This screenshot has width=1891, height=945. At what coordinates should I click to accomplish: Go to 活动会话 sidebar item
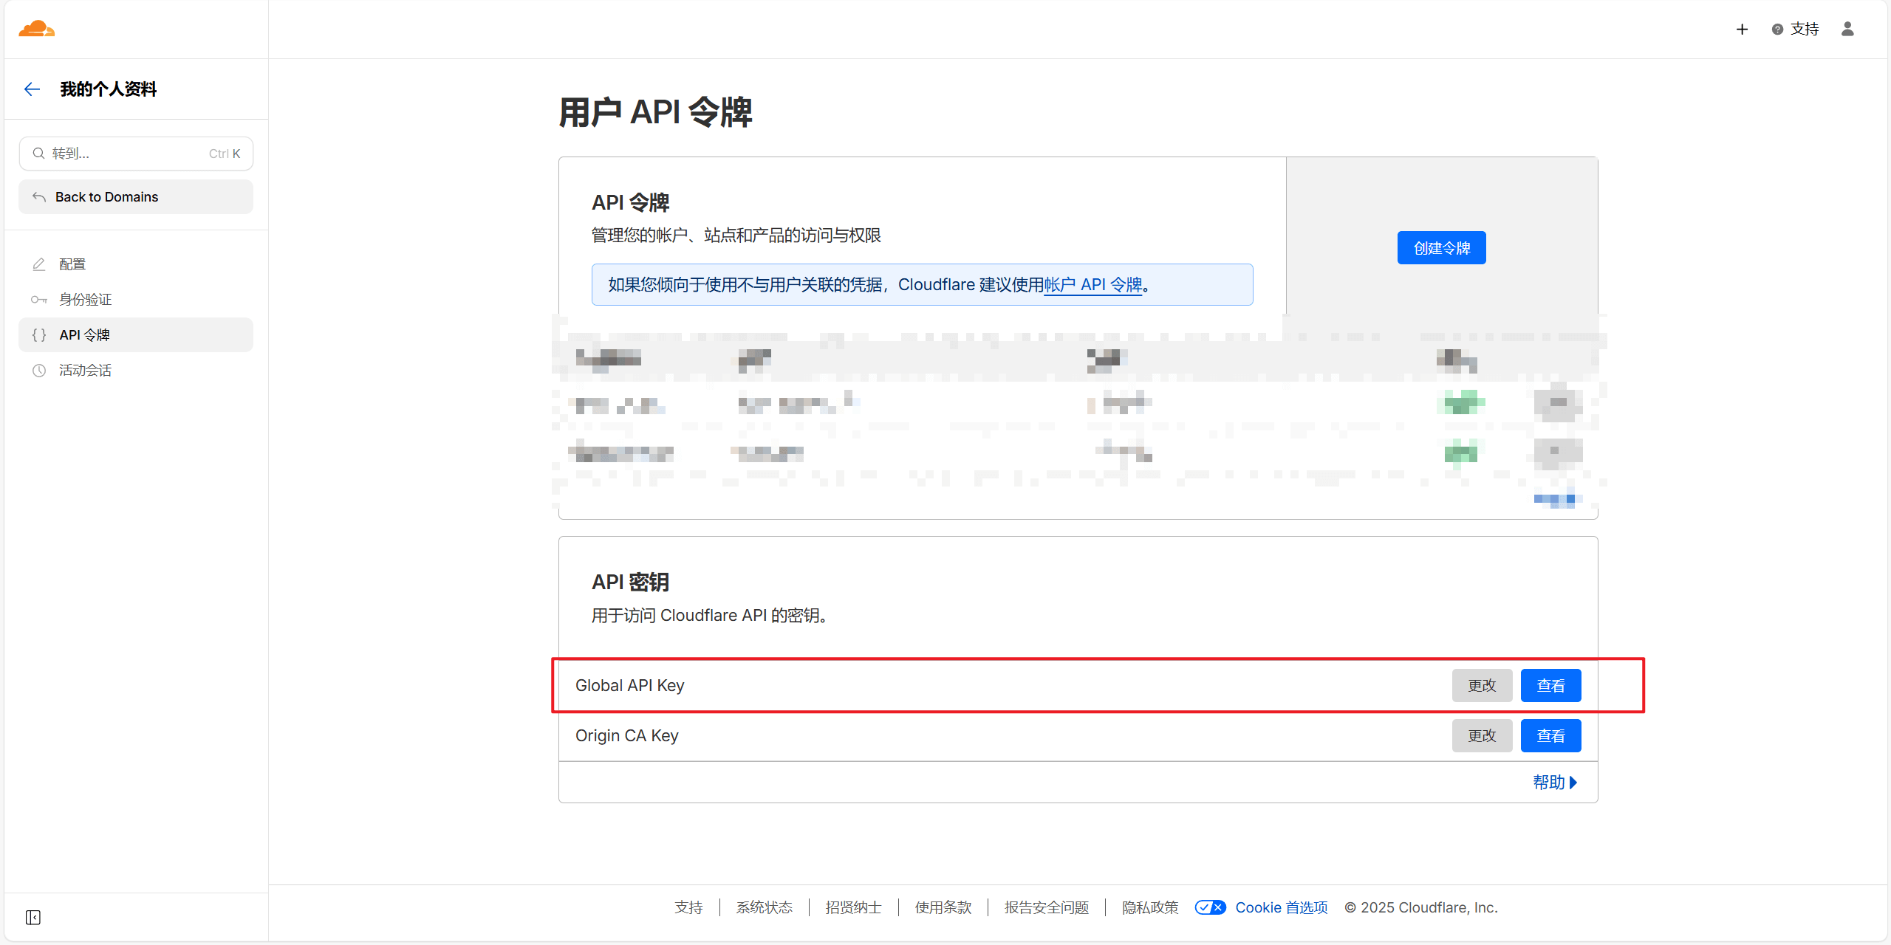(x=85, y=371)
